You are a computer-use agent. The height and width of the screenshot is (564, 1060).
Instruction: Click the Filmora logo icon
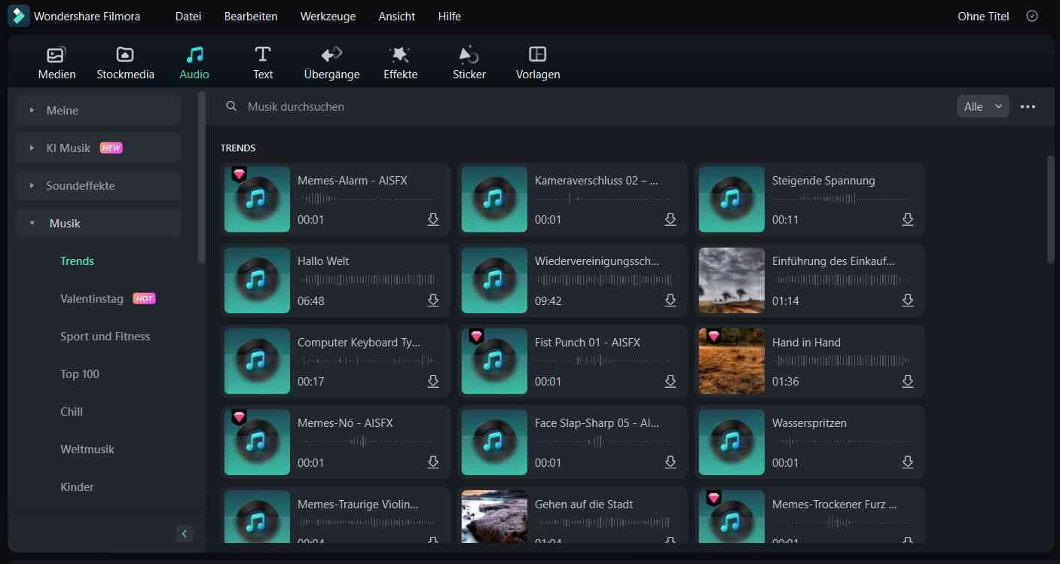18,16
